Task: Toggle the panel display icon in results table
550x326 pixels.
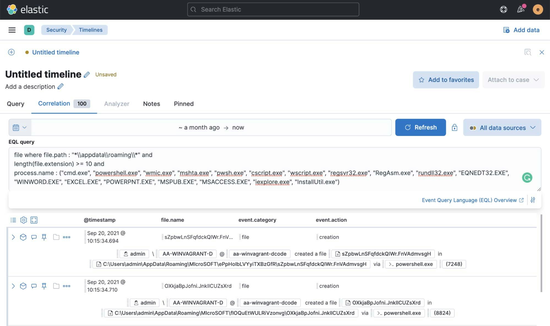Action: click(33, 220)
